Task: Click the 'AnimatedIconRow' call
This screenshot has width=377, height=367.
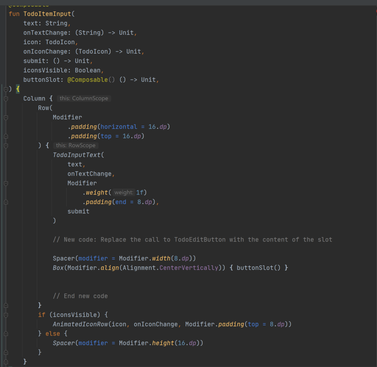Action: (80, 324)
